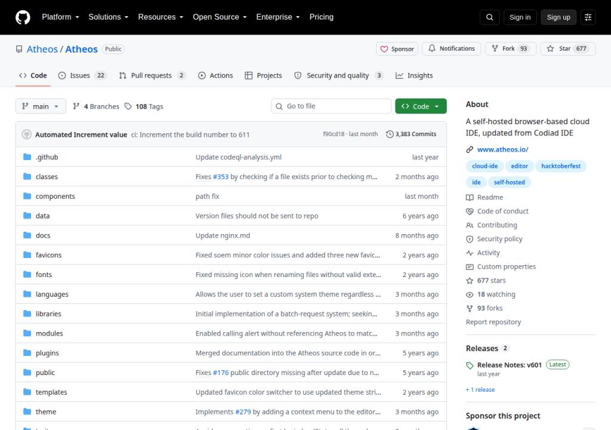
Task: Open the f90cd18 commit hash link
Action: (334, 134)
